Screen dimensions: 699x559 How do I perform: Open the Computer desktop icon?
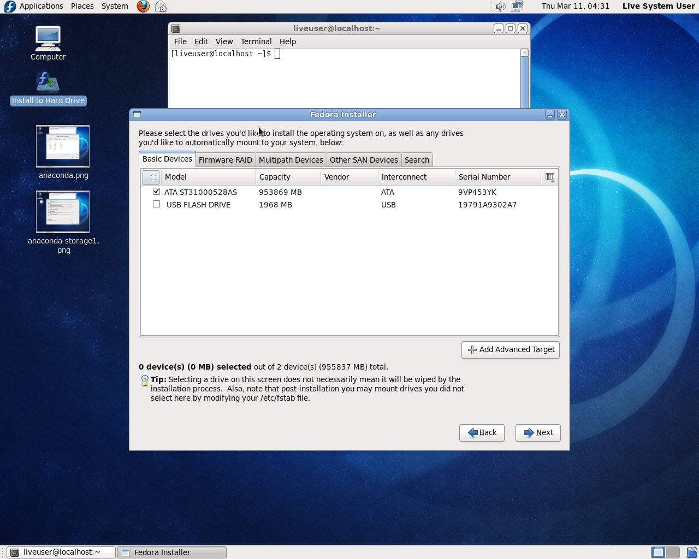coord(48,38)
